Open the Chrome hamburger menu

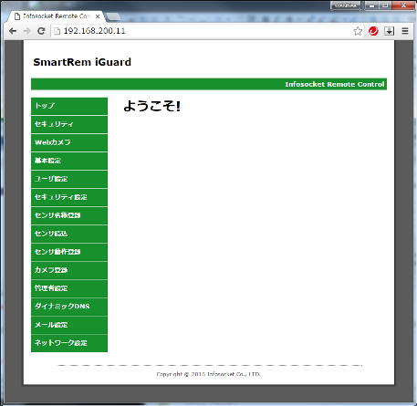(x=405, y=31)
